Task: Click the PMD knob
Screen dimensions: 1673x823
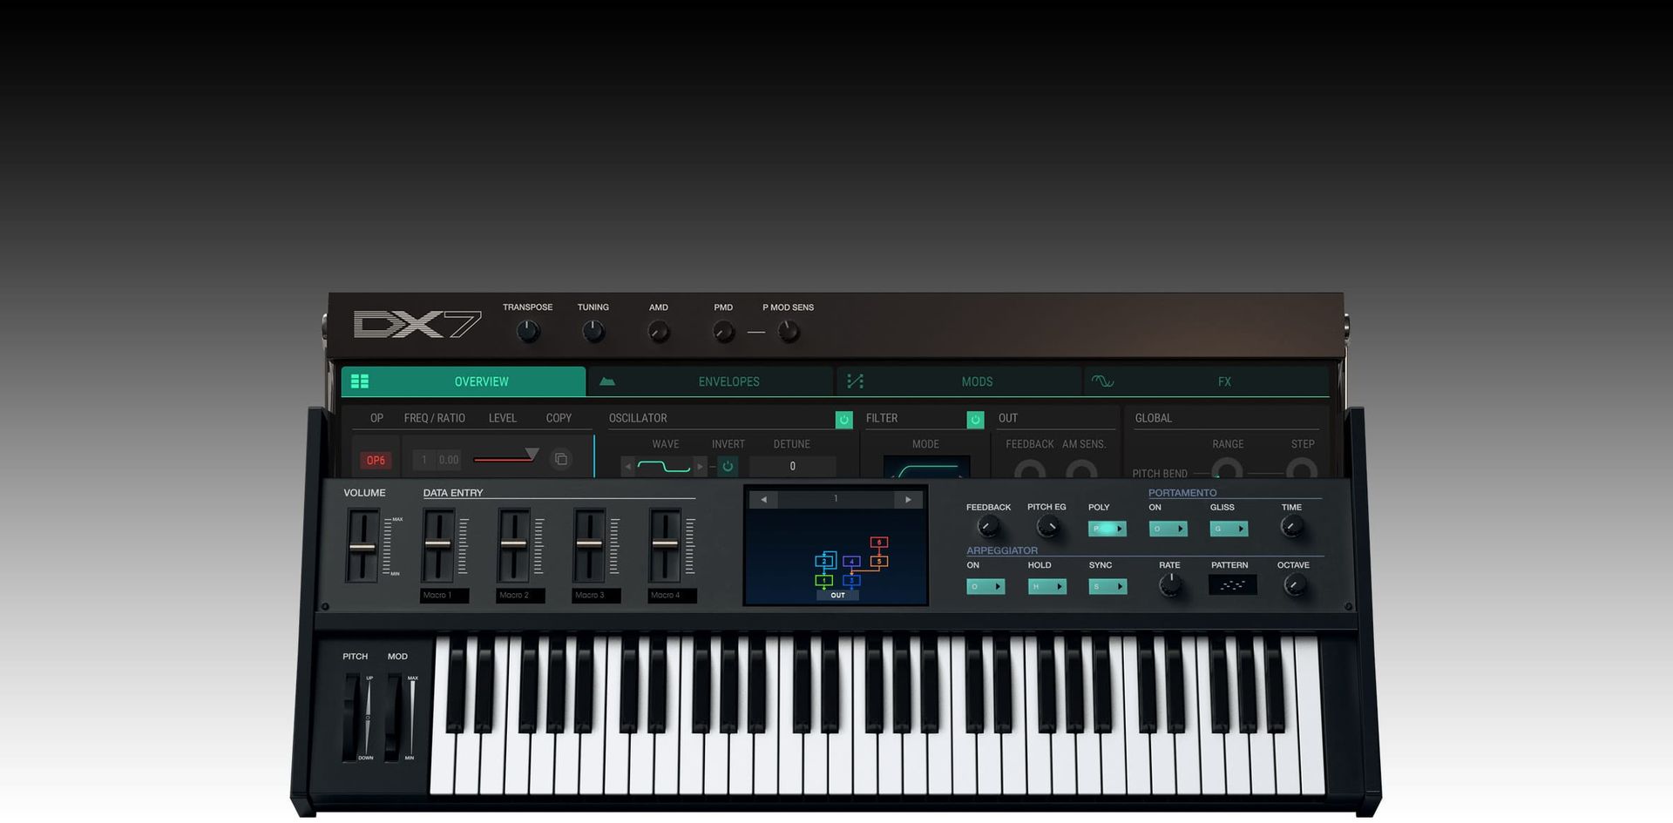Action: click(x=723, y=332)
